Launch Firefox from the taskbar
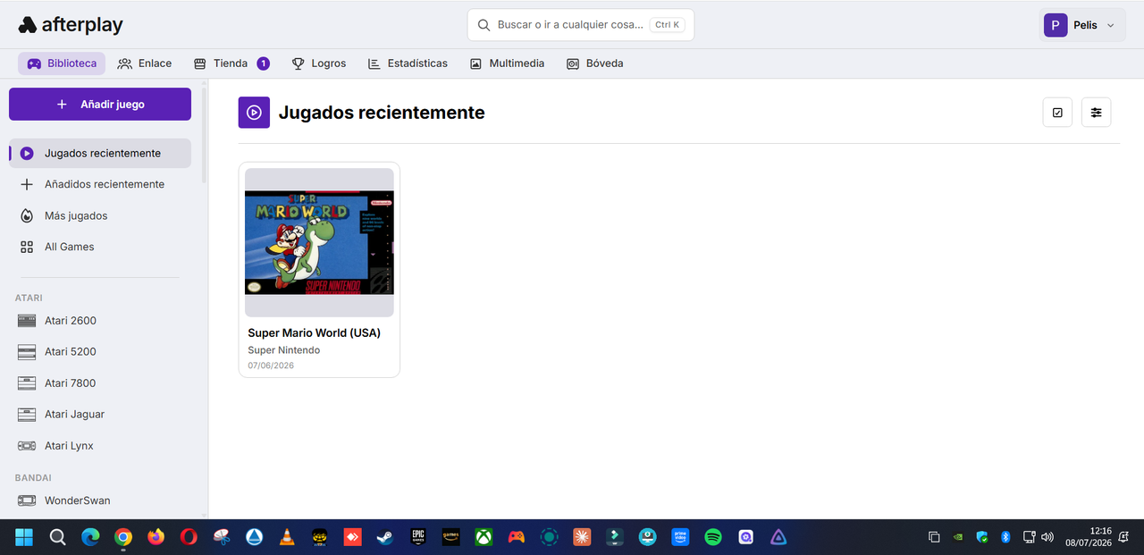 [x=156, y=537]
